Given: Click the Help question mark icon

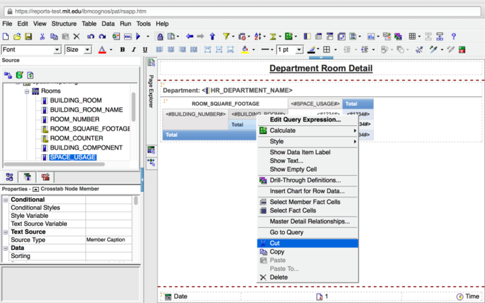Looking at the screenshot, I should pos(453,36).
